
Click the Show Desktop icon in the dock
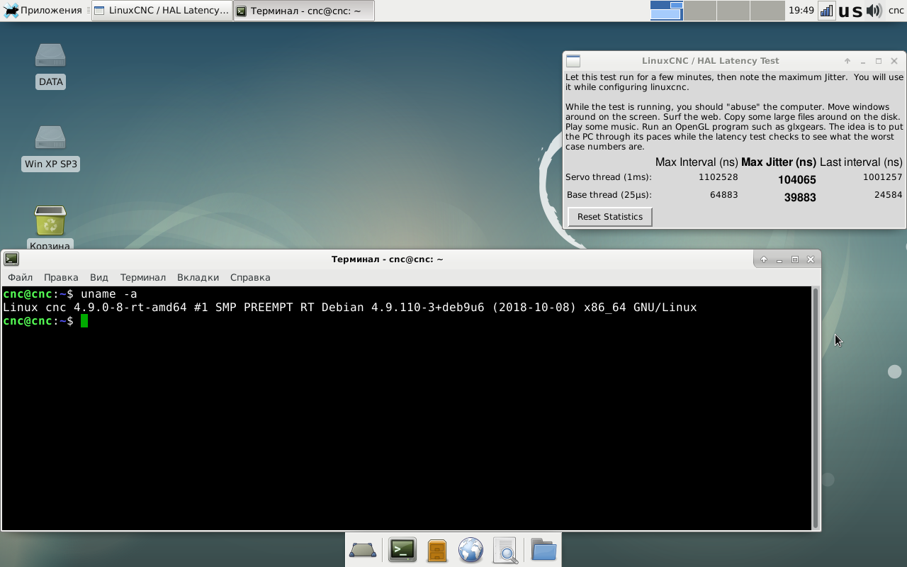coord(363,550)
